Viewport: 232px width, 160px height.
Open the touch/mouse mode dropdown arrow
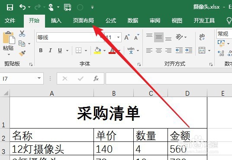tap(58, 7)
